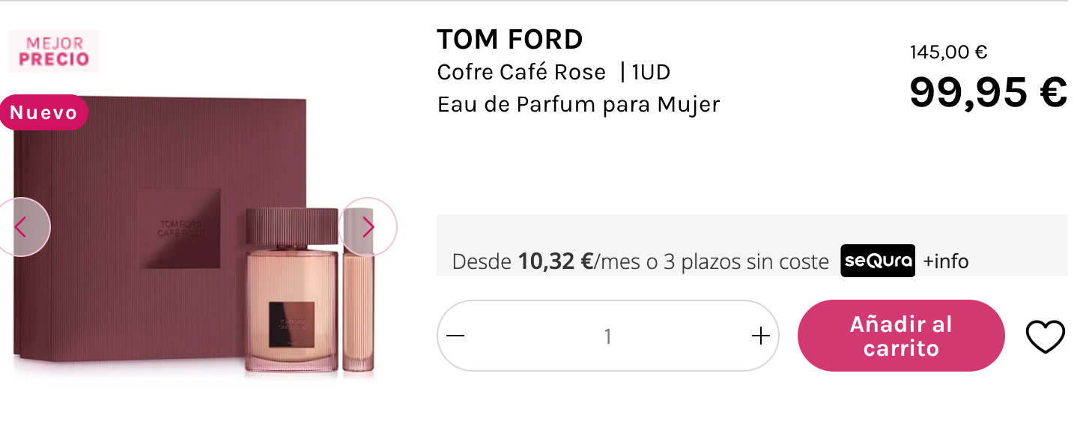Click the original price 145,00 €
Image resolution: width=1077 pixels, height=442 pixels.
click(x=948, y=52)
